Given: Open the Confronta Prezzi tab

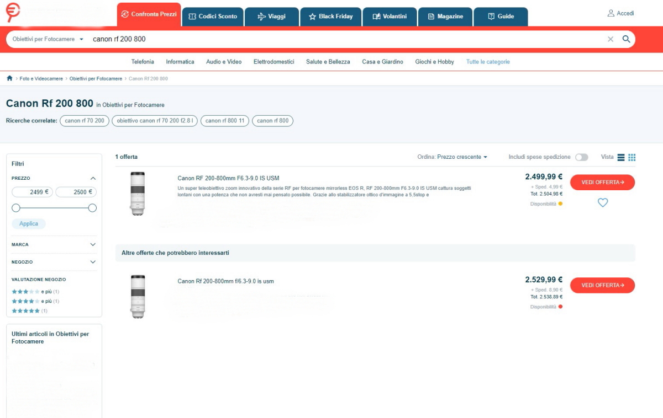Looking at the screenshot, I should (149, 14).
